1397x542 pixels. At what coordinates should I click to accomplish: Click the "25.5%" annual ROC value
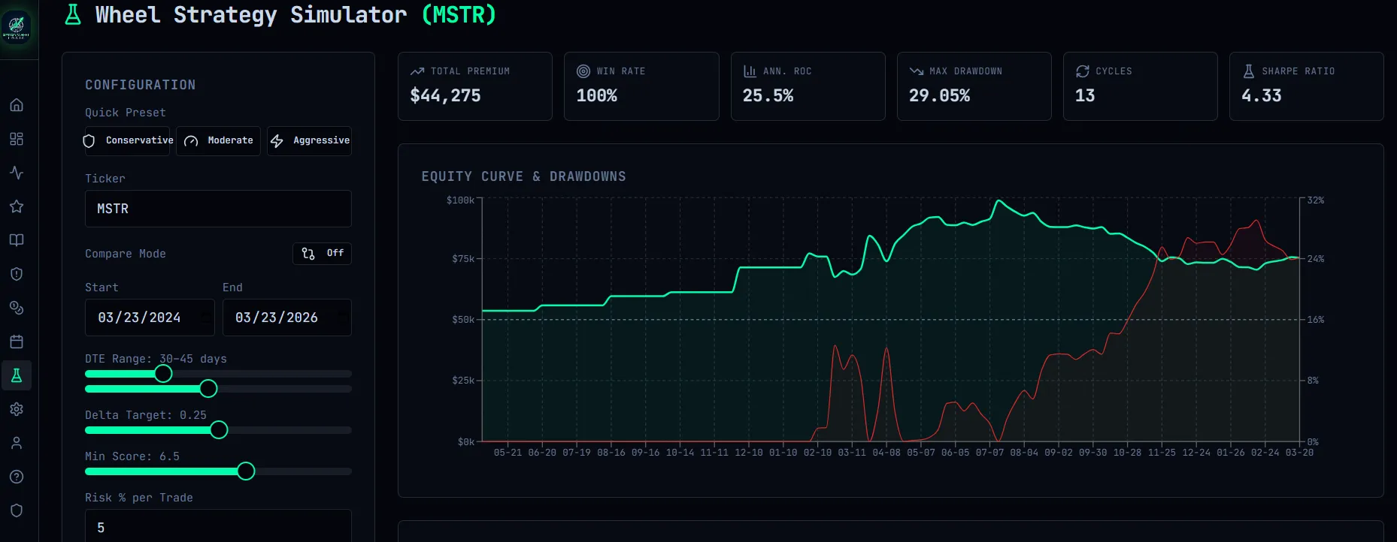pyautogui.click(x=768, y=96)
